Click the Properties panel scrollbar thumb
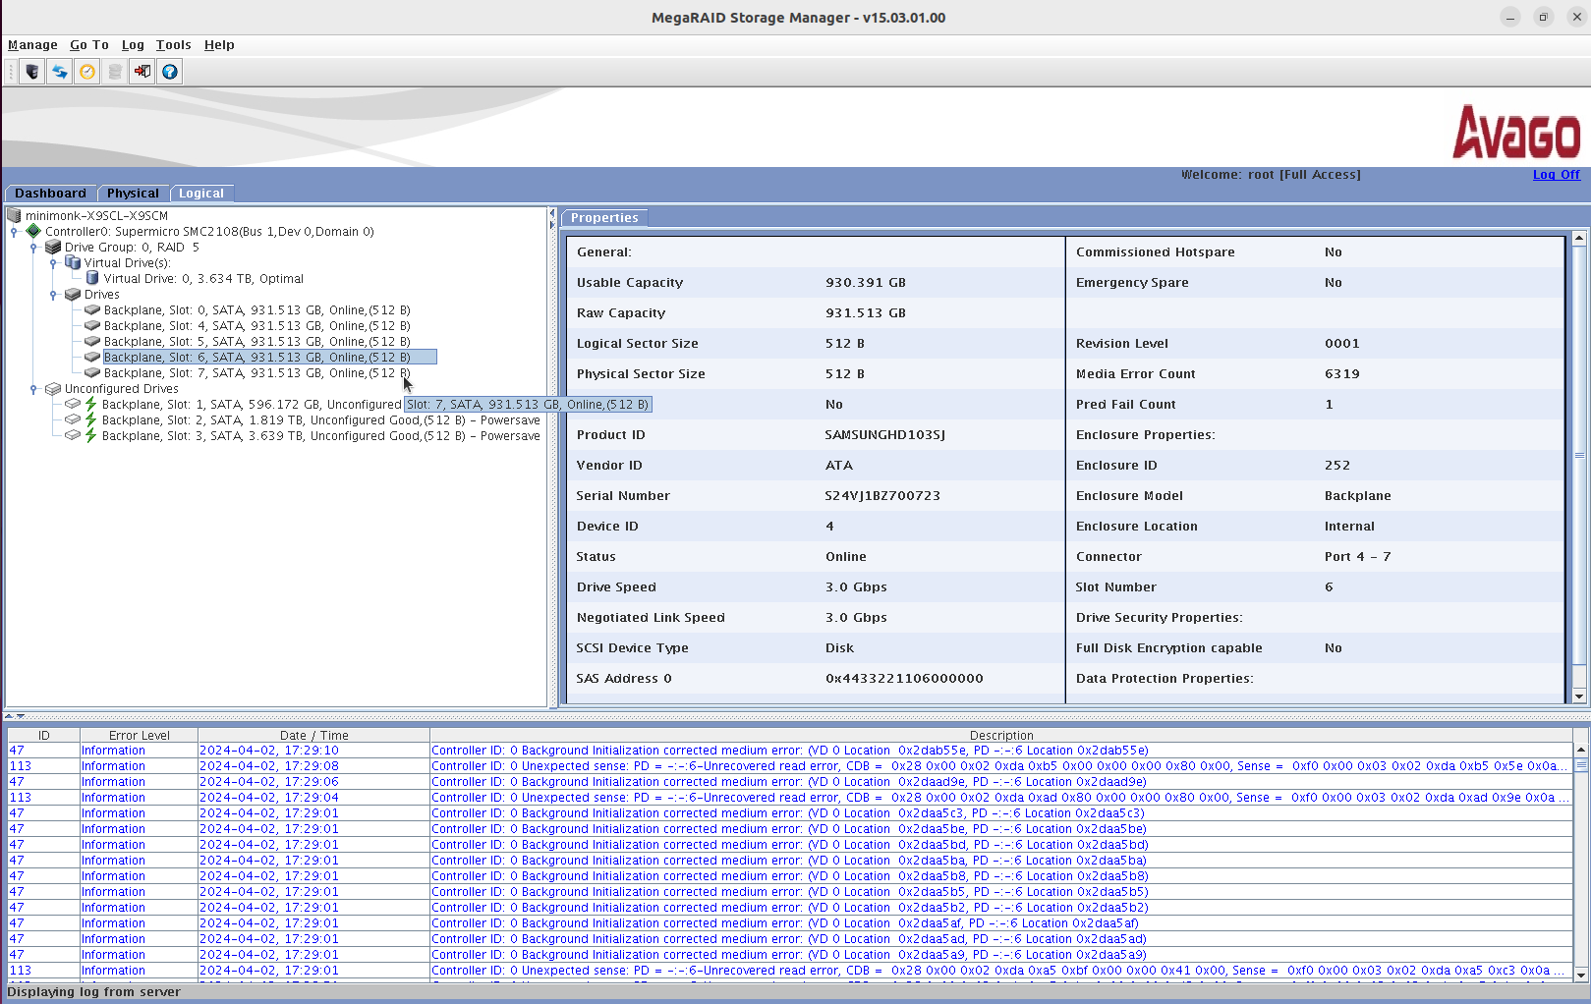 click(x=1579, y=455)
